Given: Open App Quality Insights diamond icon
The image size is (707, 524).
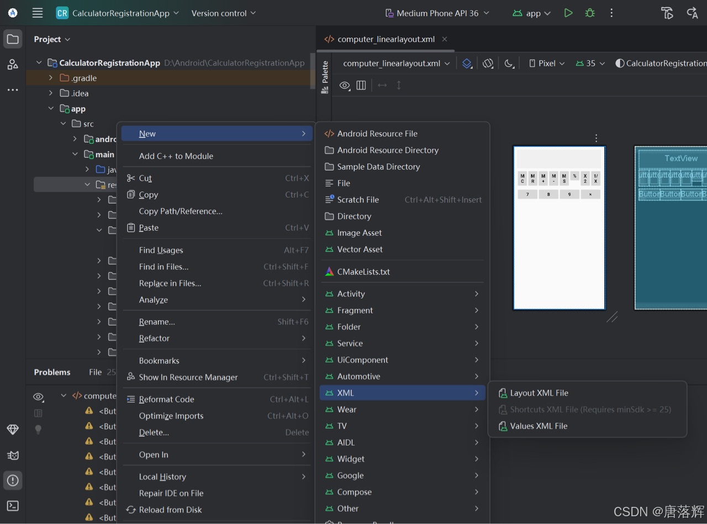Looking at the screenshot, I should coord(12,430).
